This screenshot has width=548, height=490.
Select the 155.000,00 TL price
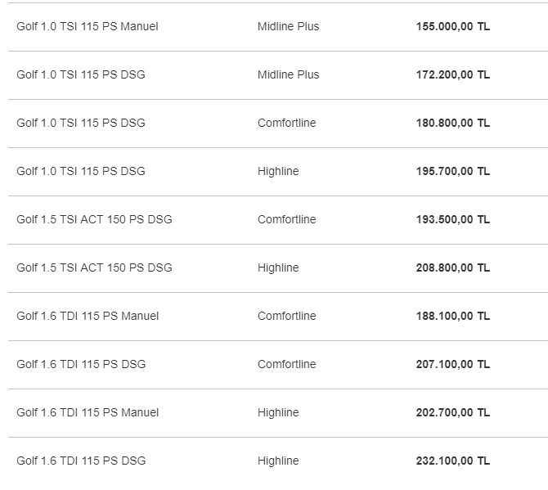(x=452, y=26)
